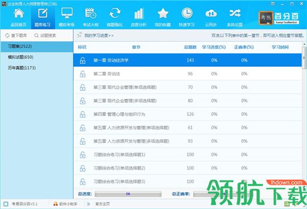Click lock icon of 第二章 劳动法
The image size is (307, 209).
pos(83,74)
